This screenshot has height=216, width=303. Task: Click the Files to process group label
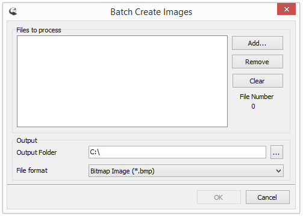(39, 30)
